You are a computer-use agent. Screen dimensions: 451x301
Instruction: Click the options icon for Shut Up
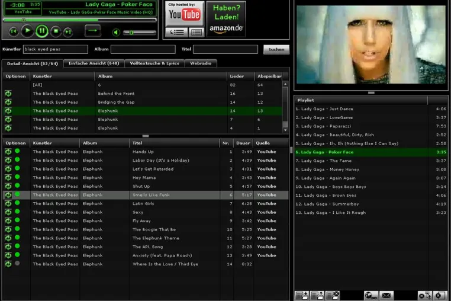pos(8,187)
